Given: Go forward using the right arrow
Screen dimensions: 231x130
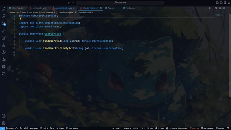Looking at the screenshot, I should click(73, 3).
